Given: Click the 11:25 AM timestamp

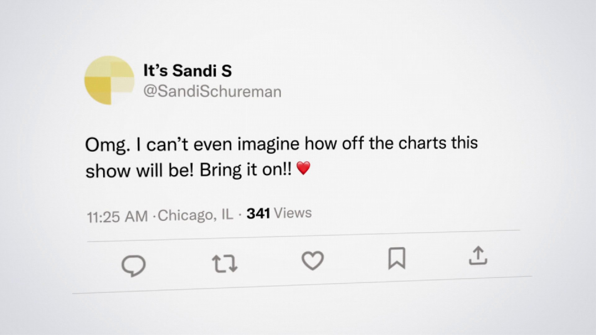Looking at the screenshot, I should coord(117,217).
